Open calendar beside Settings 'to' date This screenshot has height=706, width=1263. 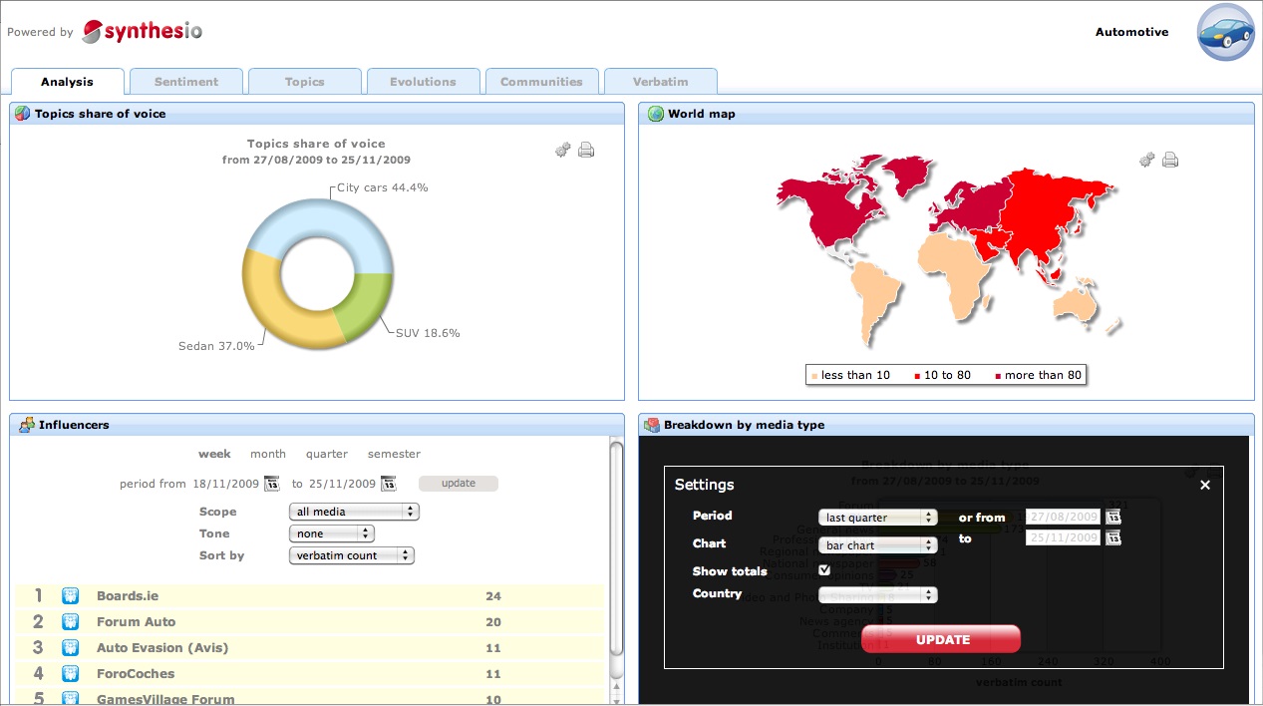(1113, 537)
